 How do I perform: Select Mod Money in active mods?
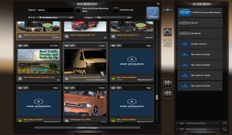coord(200,33)
